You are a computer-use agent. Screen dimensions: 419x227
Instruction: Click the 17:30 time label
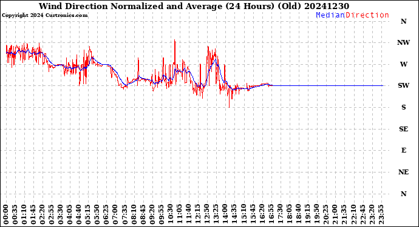coord(280,214)
